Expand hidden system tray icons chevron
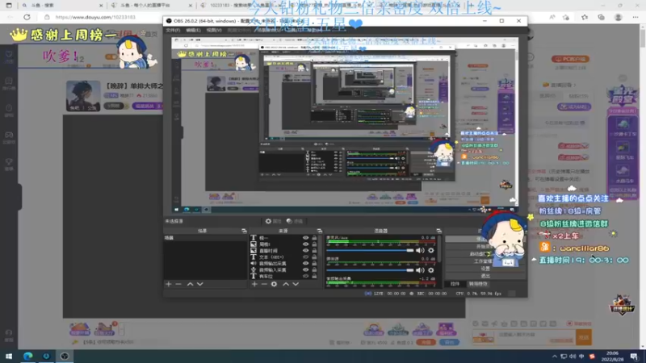The height and width of the screenshot is (363, 646). pos(555,357)
